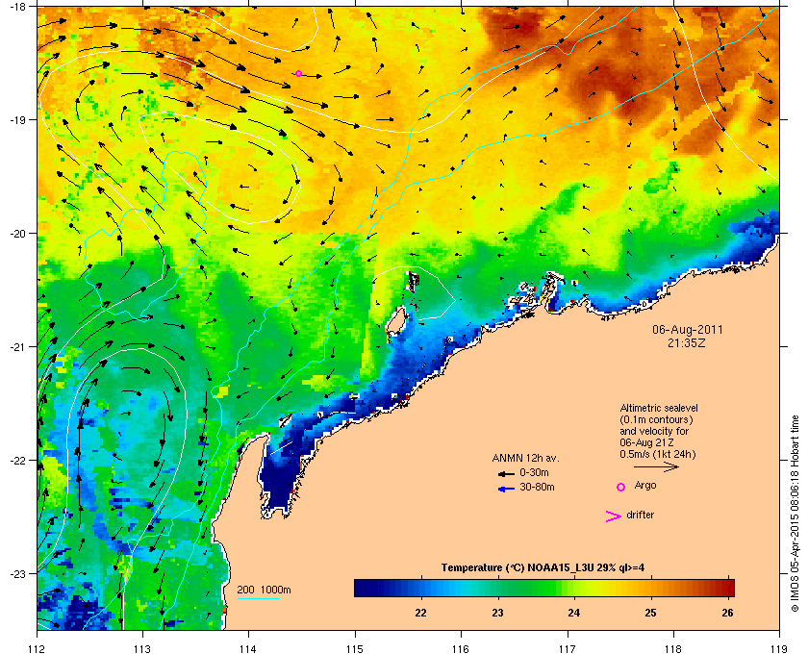Click the date label 06-Aug-2011

coord(688,330)
